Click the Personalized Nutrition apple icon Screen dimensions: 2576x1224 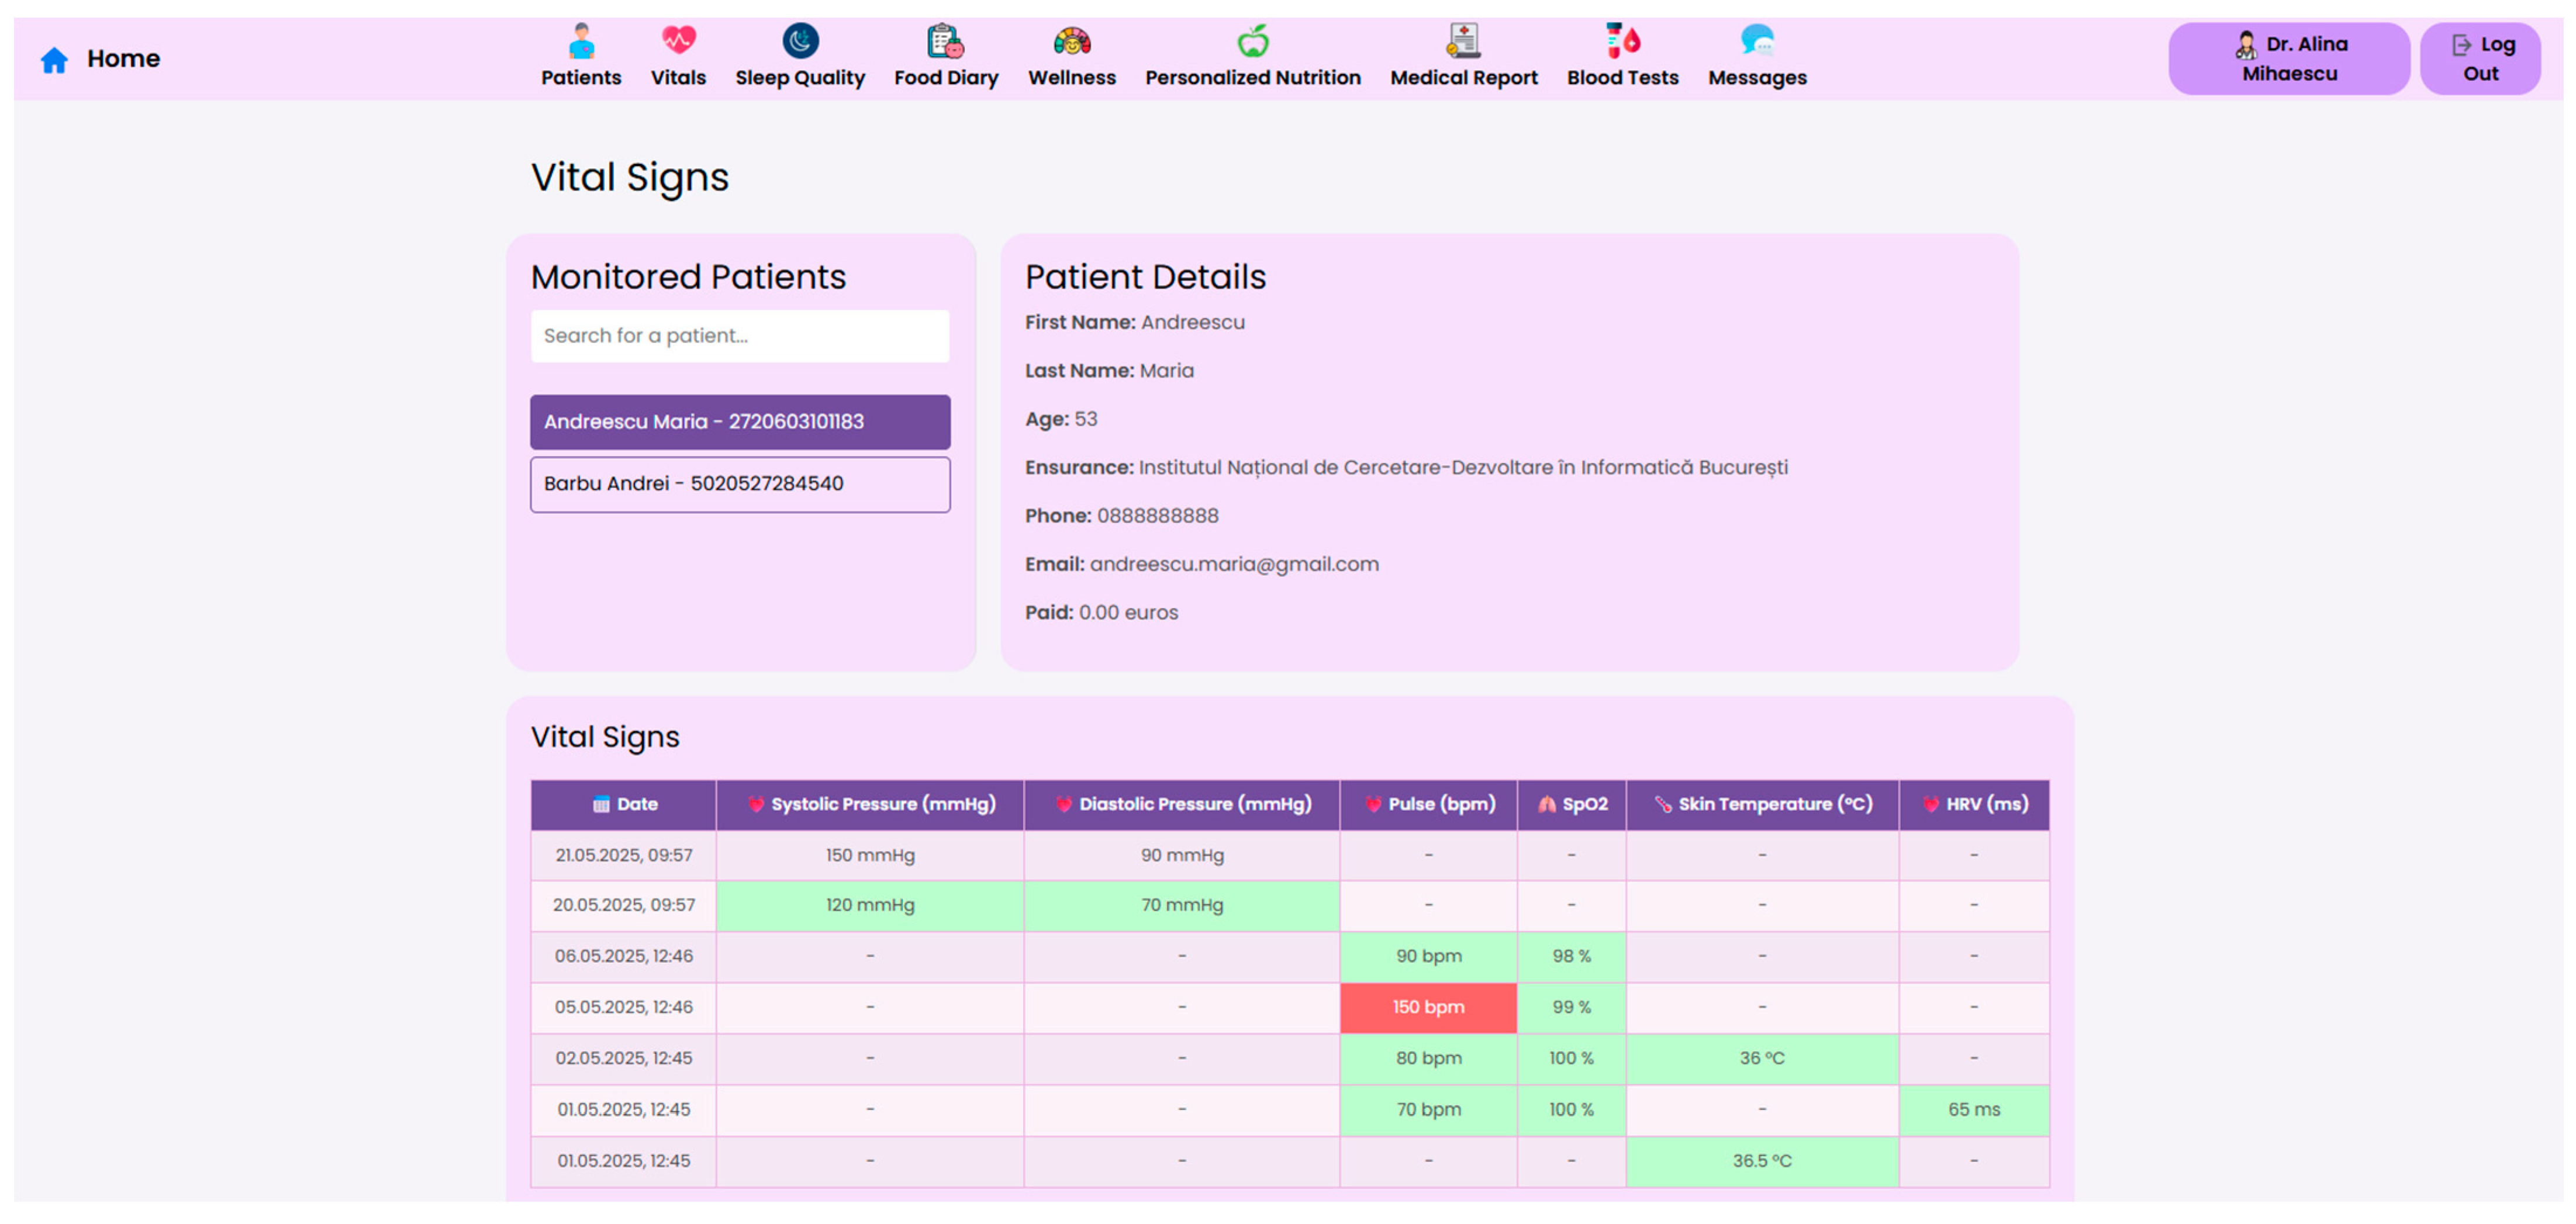pos(1252,41)
